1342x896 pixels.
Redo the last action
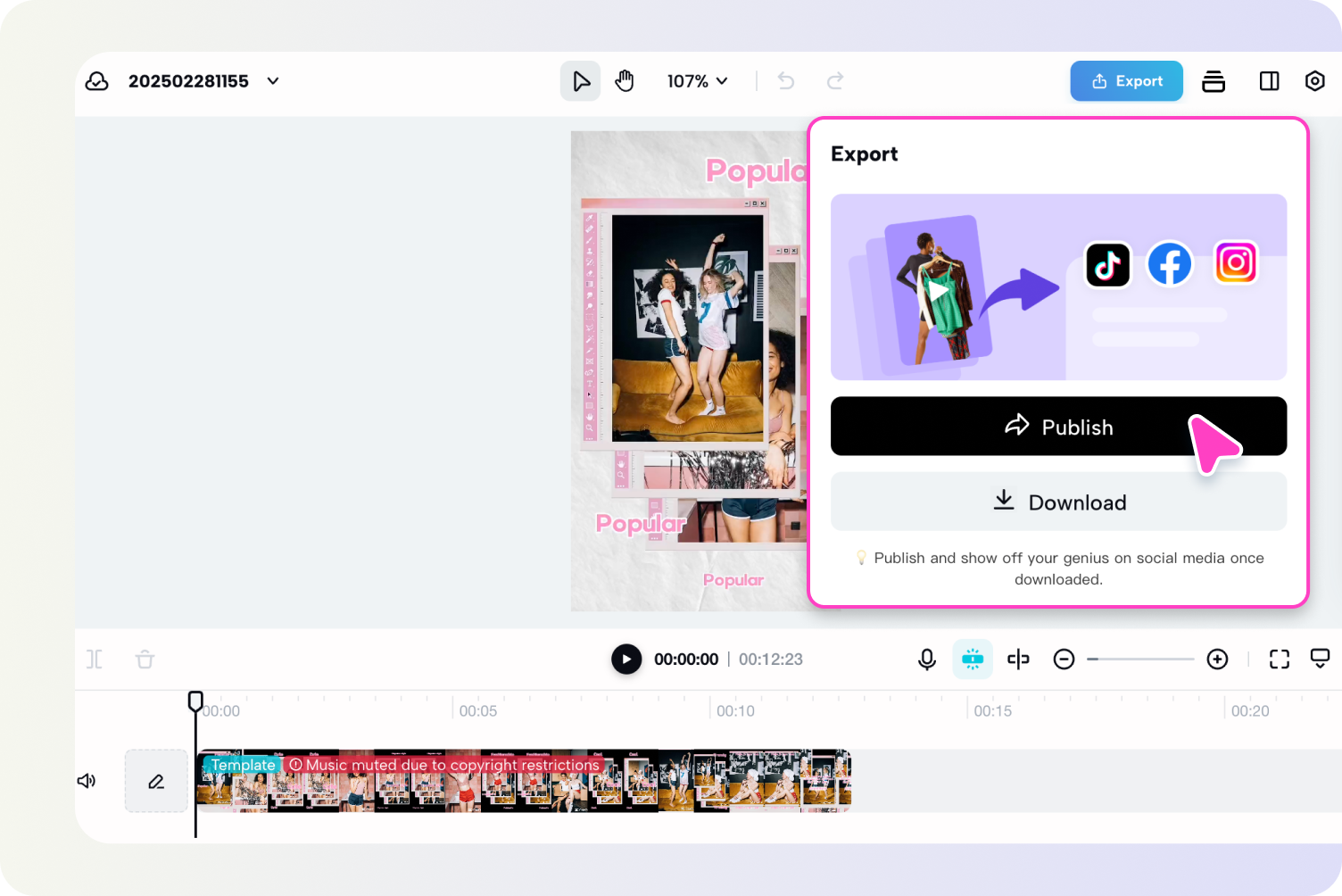[x=835, y=80]
